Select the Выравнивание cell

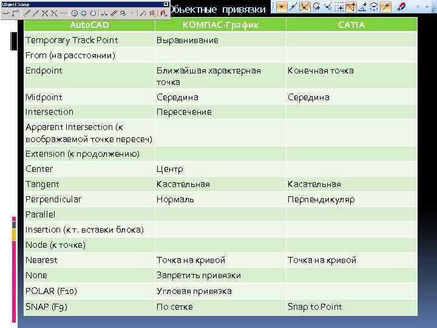(220, 40)
